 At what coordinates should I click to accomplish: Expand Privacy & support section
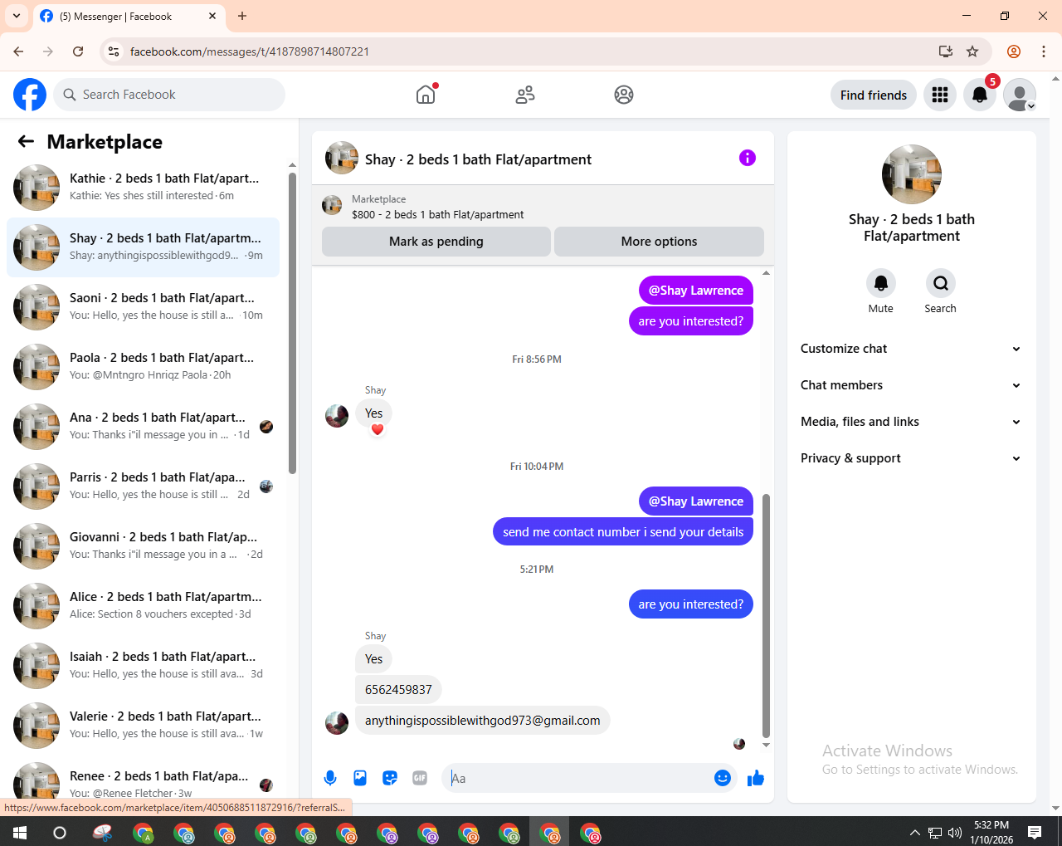coord(911,458)
